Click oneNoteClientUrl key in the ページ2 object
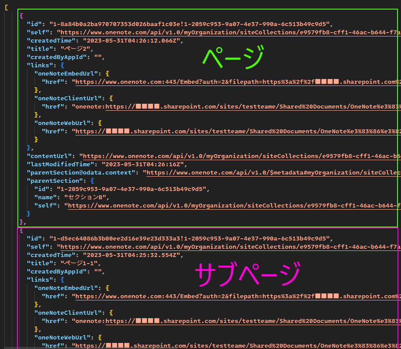 pyautogui.click(x=70, y=98)
